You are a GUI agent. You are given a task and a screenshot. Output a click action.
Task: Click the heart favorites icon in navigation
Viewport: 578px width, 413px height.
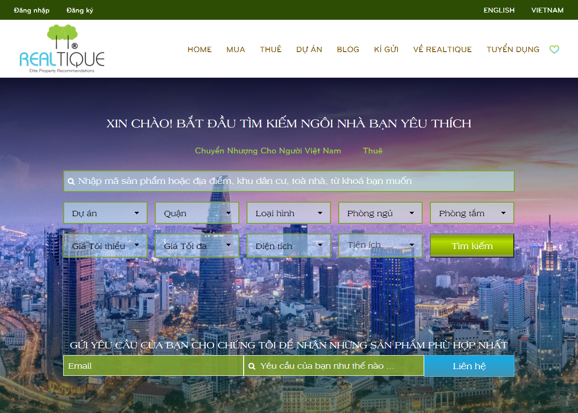(x=554, y=49)
